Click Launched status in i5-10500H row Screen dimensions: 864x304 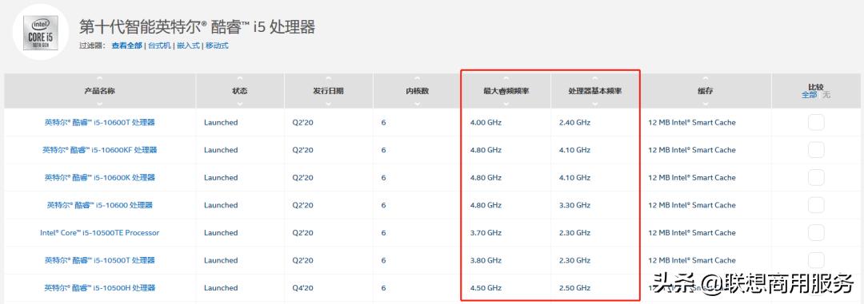(221, 287)
